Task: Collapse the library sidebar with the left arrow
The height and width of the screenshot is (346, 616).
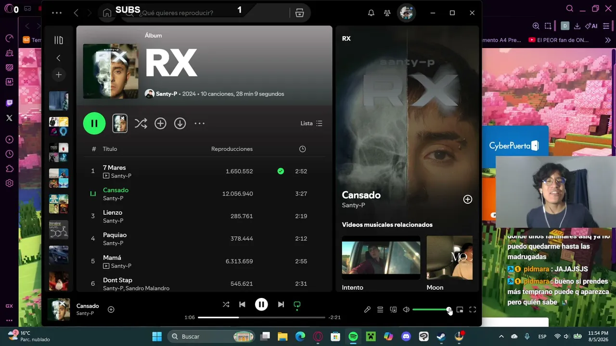Action: point(58,58)
